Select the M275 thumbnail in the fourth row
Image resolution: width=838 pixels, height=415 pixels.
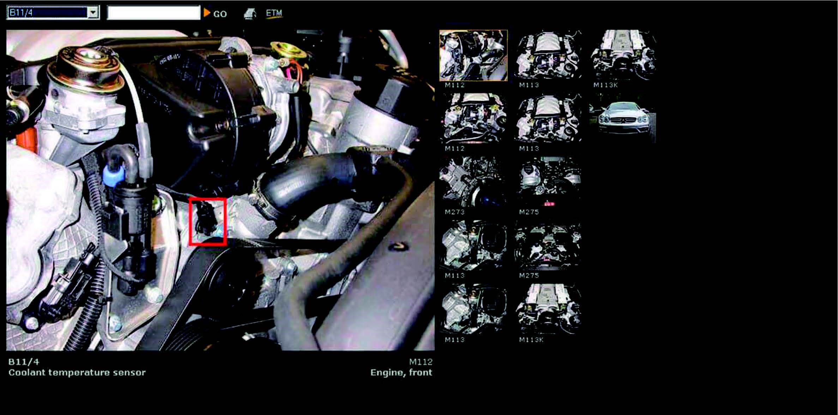[x=548, y=246]
